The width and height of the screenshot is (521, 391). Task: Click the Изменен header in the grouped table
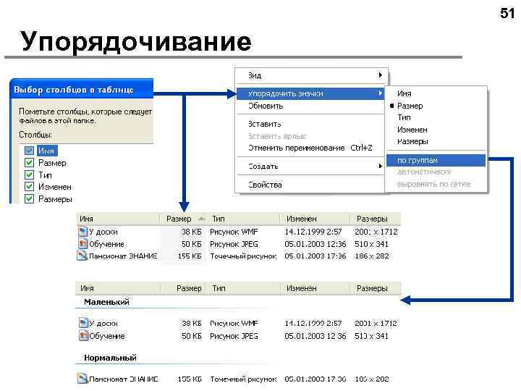[x=315, y=288]
